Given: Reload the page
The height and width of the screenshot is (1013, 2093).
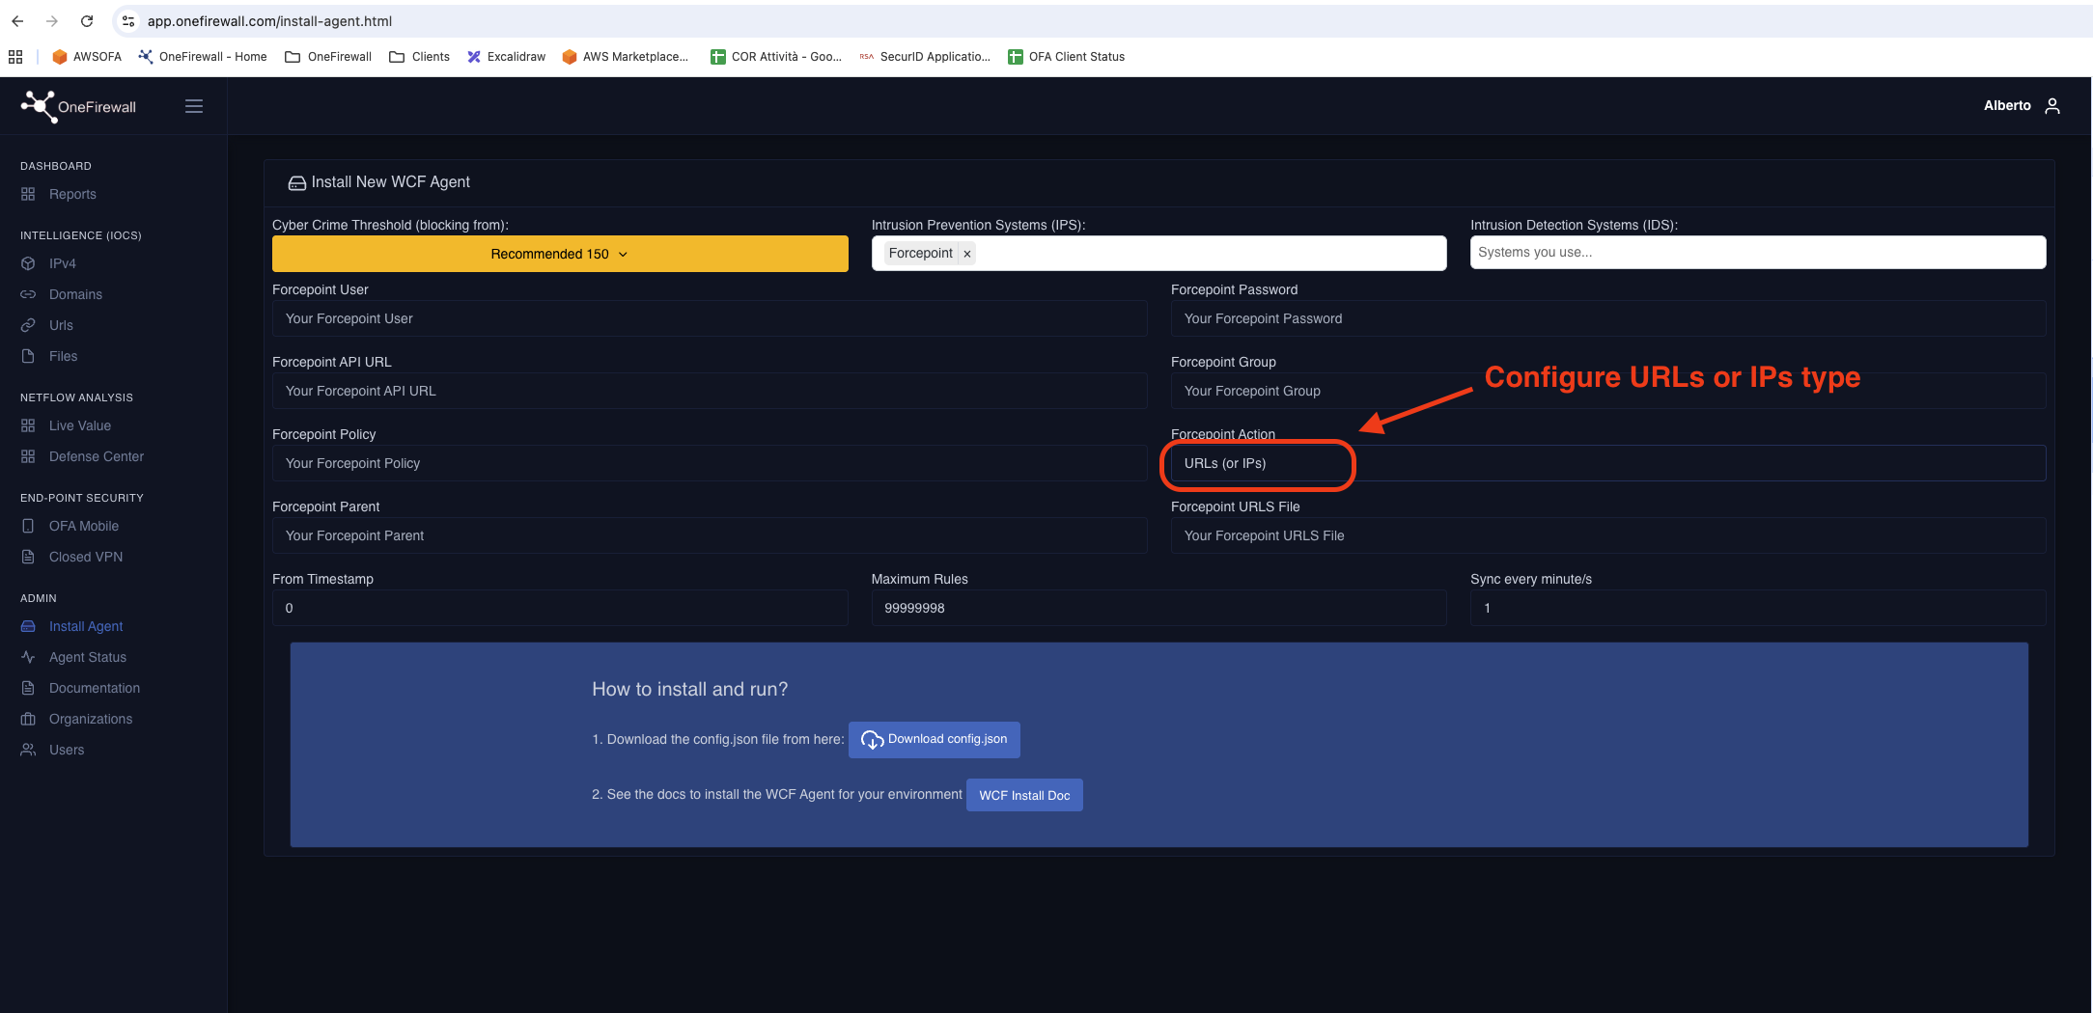Looking at the screenshot, I should point(87,21).
